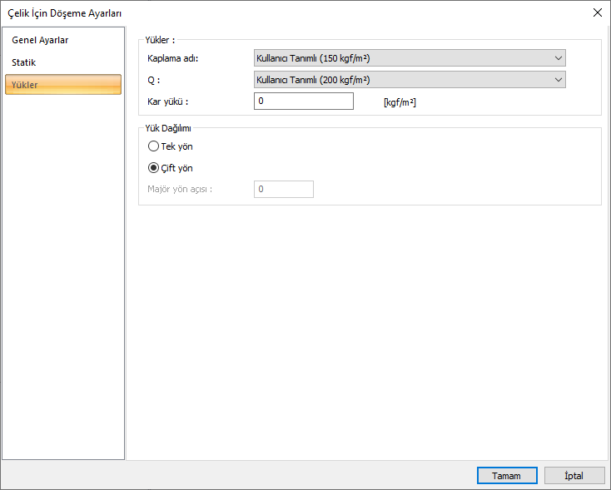Confirm settings with the Tamam button
Screen dimensions: 611x490
[507, 476]
